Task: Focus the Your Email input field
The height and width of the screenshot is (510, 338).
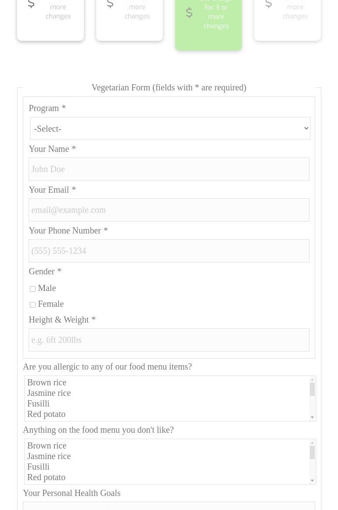Action: [x=169, y=210]
